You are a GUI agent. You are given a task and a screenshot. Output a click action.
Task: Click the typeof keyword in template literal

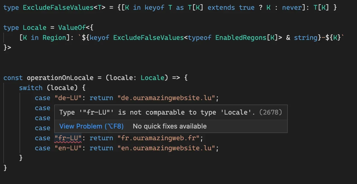pyautogui.click(x=200, y=37)
